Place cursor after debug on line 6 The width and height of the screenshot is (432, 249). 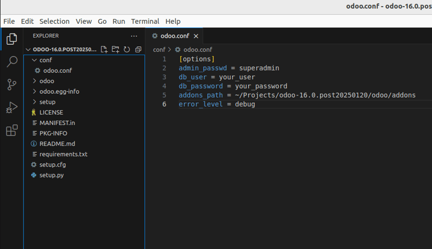coord(255,105)
